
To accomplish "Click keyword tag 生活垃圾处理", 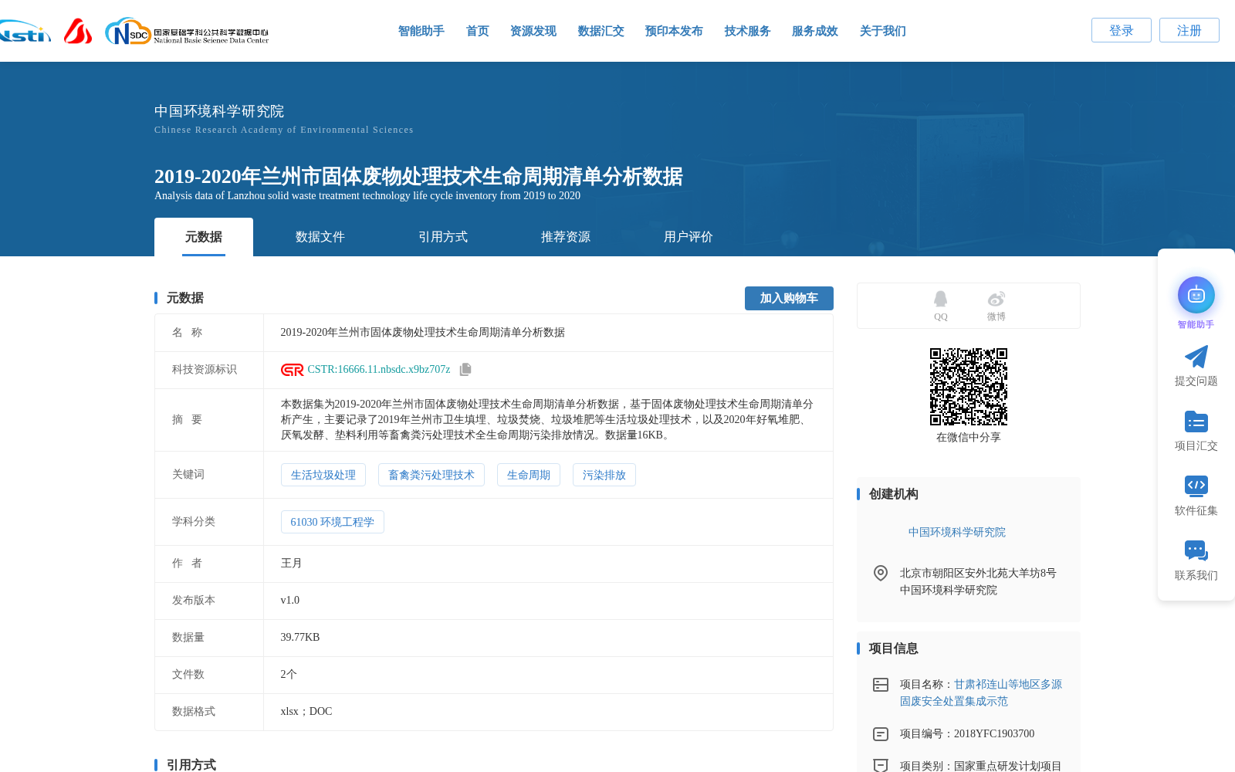I will coord(323,475).
